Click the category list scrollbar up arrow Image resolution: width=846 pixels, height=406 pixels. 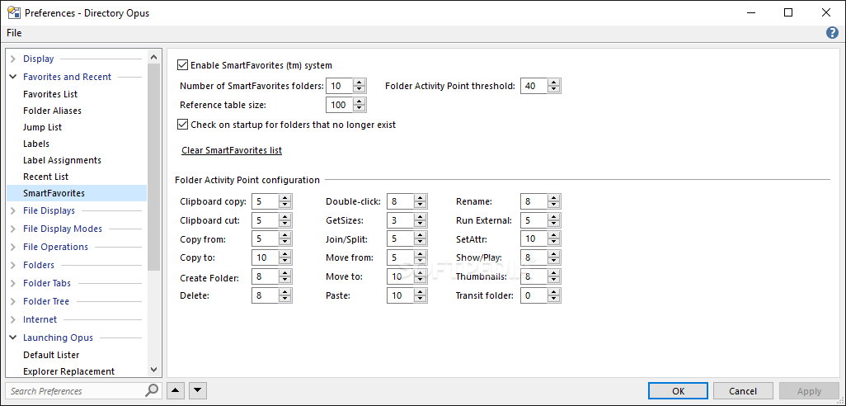pyautogui.click(x=153, y=57)
